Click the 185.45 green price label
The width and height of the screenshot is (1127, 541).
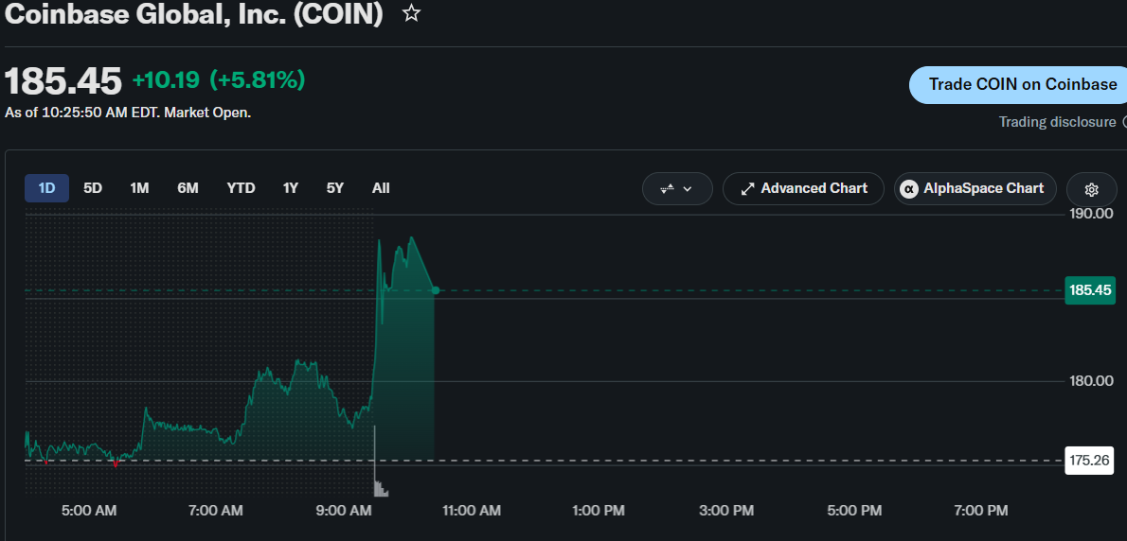click(1090, 290)
